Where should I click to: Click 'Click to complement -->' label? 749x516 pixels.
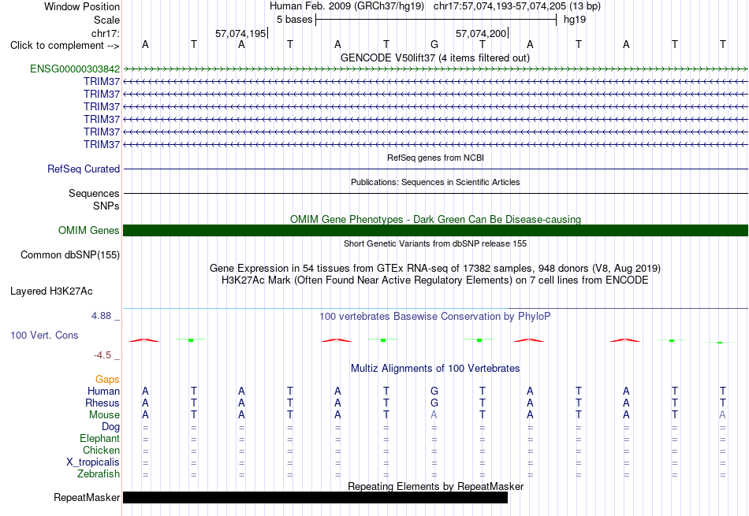tap(65, 46)
